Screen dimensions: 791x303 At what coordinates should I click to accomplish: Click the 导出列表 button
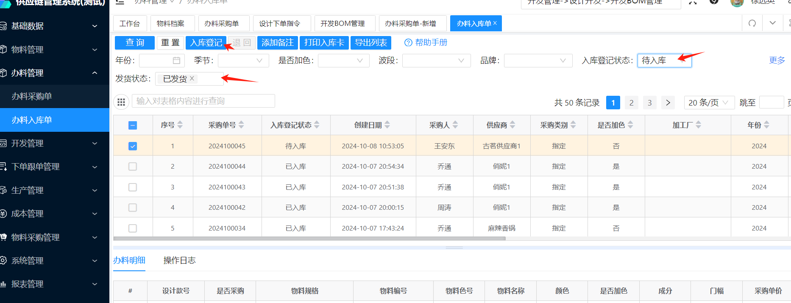tap(370, 43)
